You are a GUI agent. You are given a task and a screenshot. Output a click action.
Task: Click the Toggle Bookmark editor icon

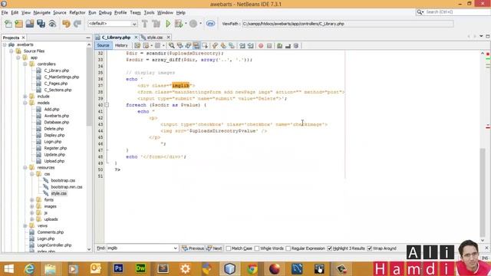[232, 46]
